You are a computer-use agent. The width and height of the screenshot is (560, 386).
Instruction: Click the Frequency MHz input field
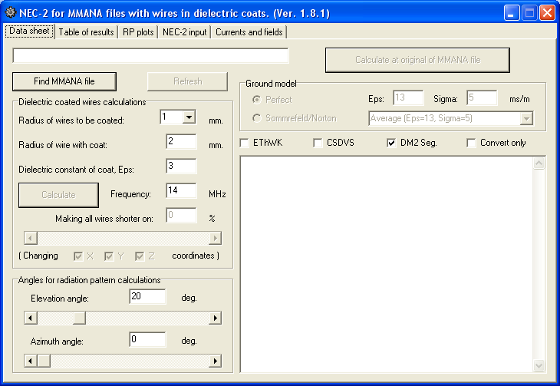point(181,190)
